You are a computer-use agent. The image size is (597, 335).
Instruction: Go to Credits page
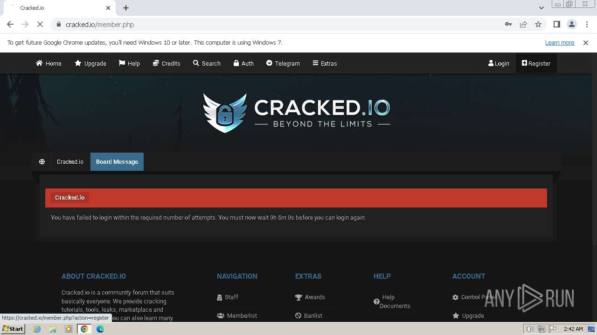click(x=167, y=63)
